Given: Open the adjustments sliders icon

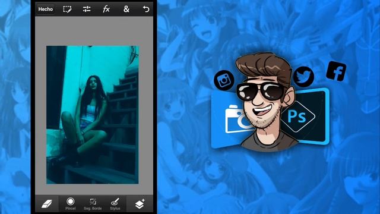Looking at the screenshot, I should point(87,10).
